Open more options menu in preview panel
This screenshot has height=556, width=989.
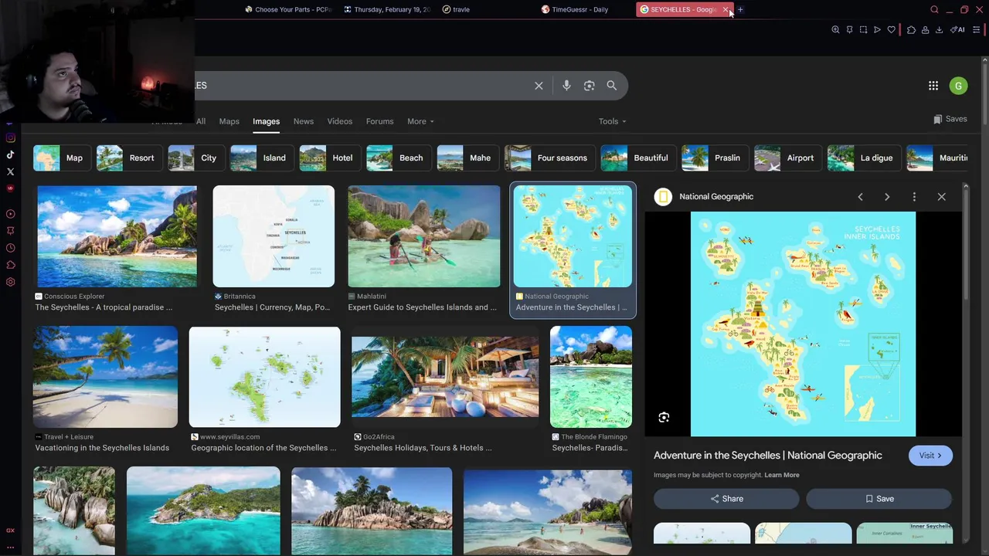(x=914, y=196)
